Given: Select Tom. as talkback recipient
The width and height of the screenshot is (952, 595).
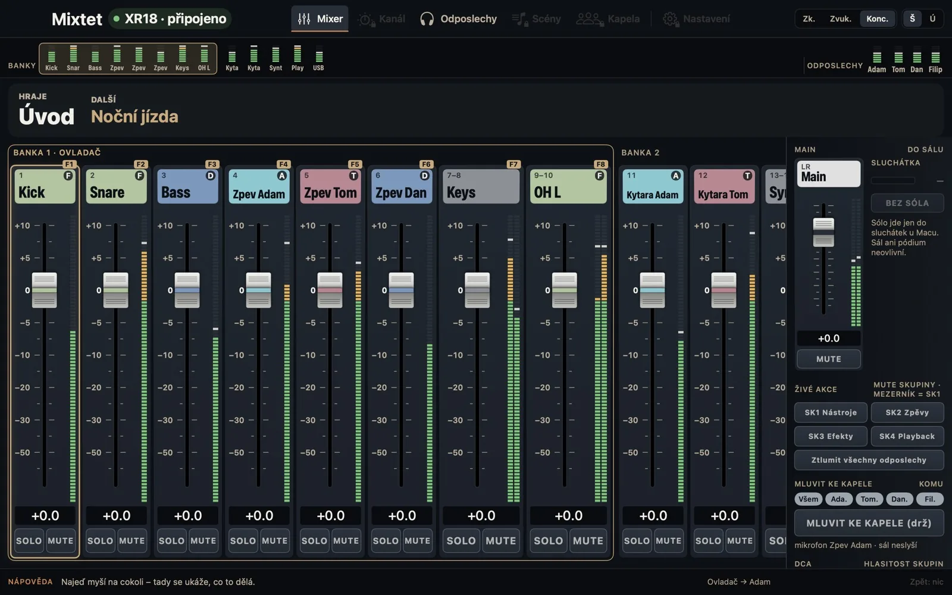Looking at the screenshot, I should [869, 499].
